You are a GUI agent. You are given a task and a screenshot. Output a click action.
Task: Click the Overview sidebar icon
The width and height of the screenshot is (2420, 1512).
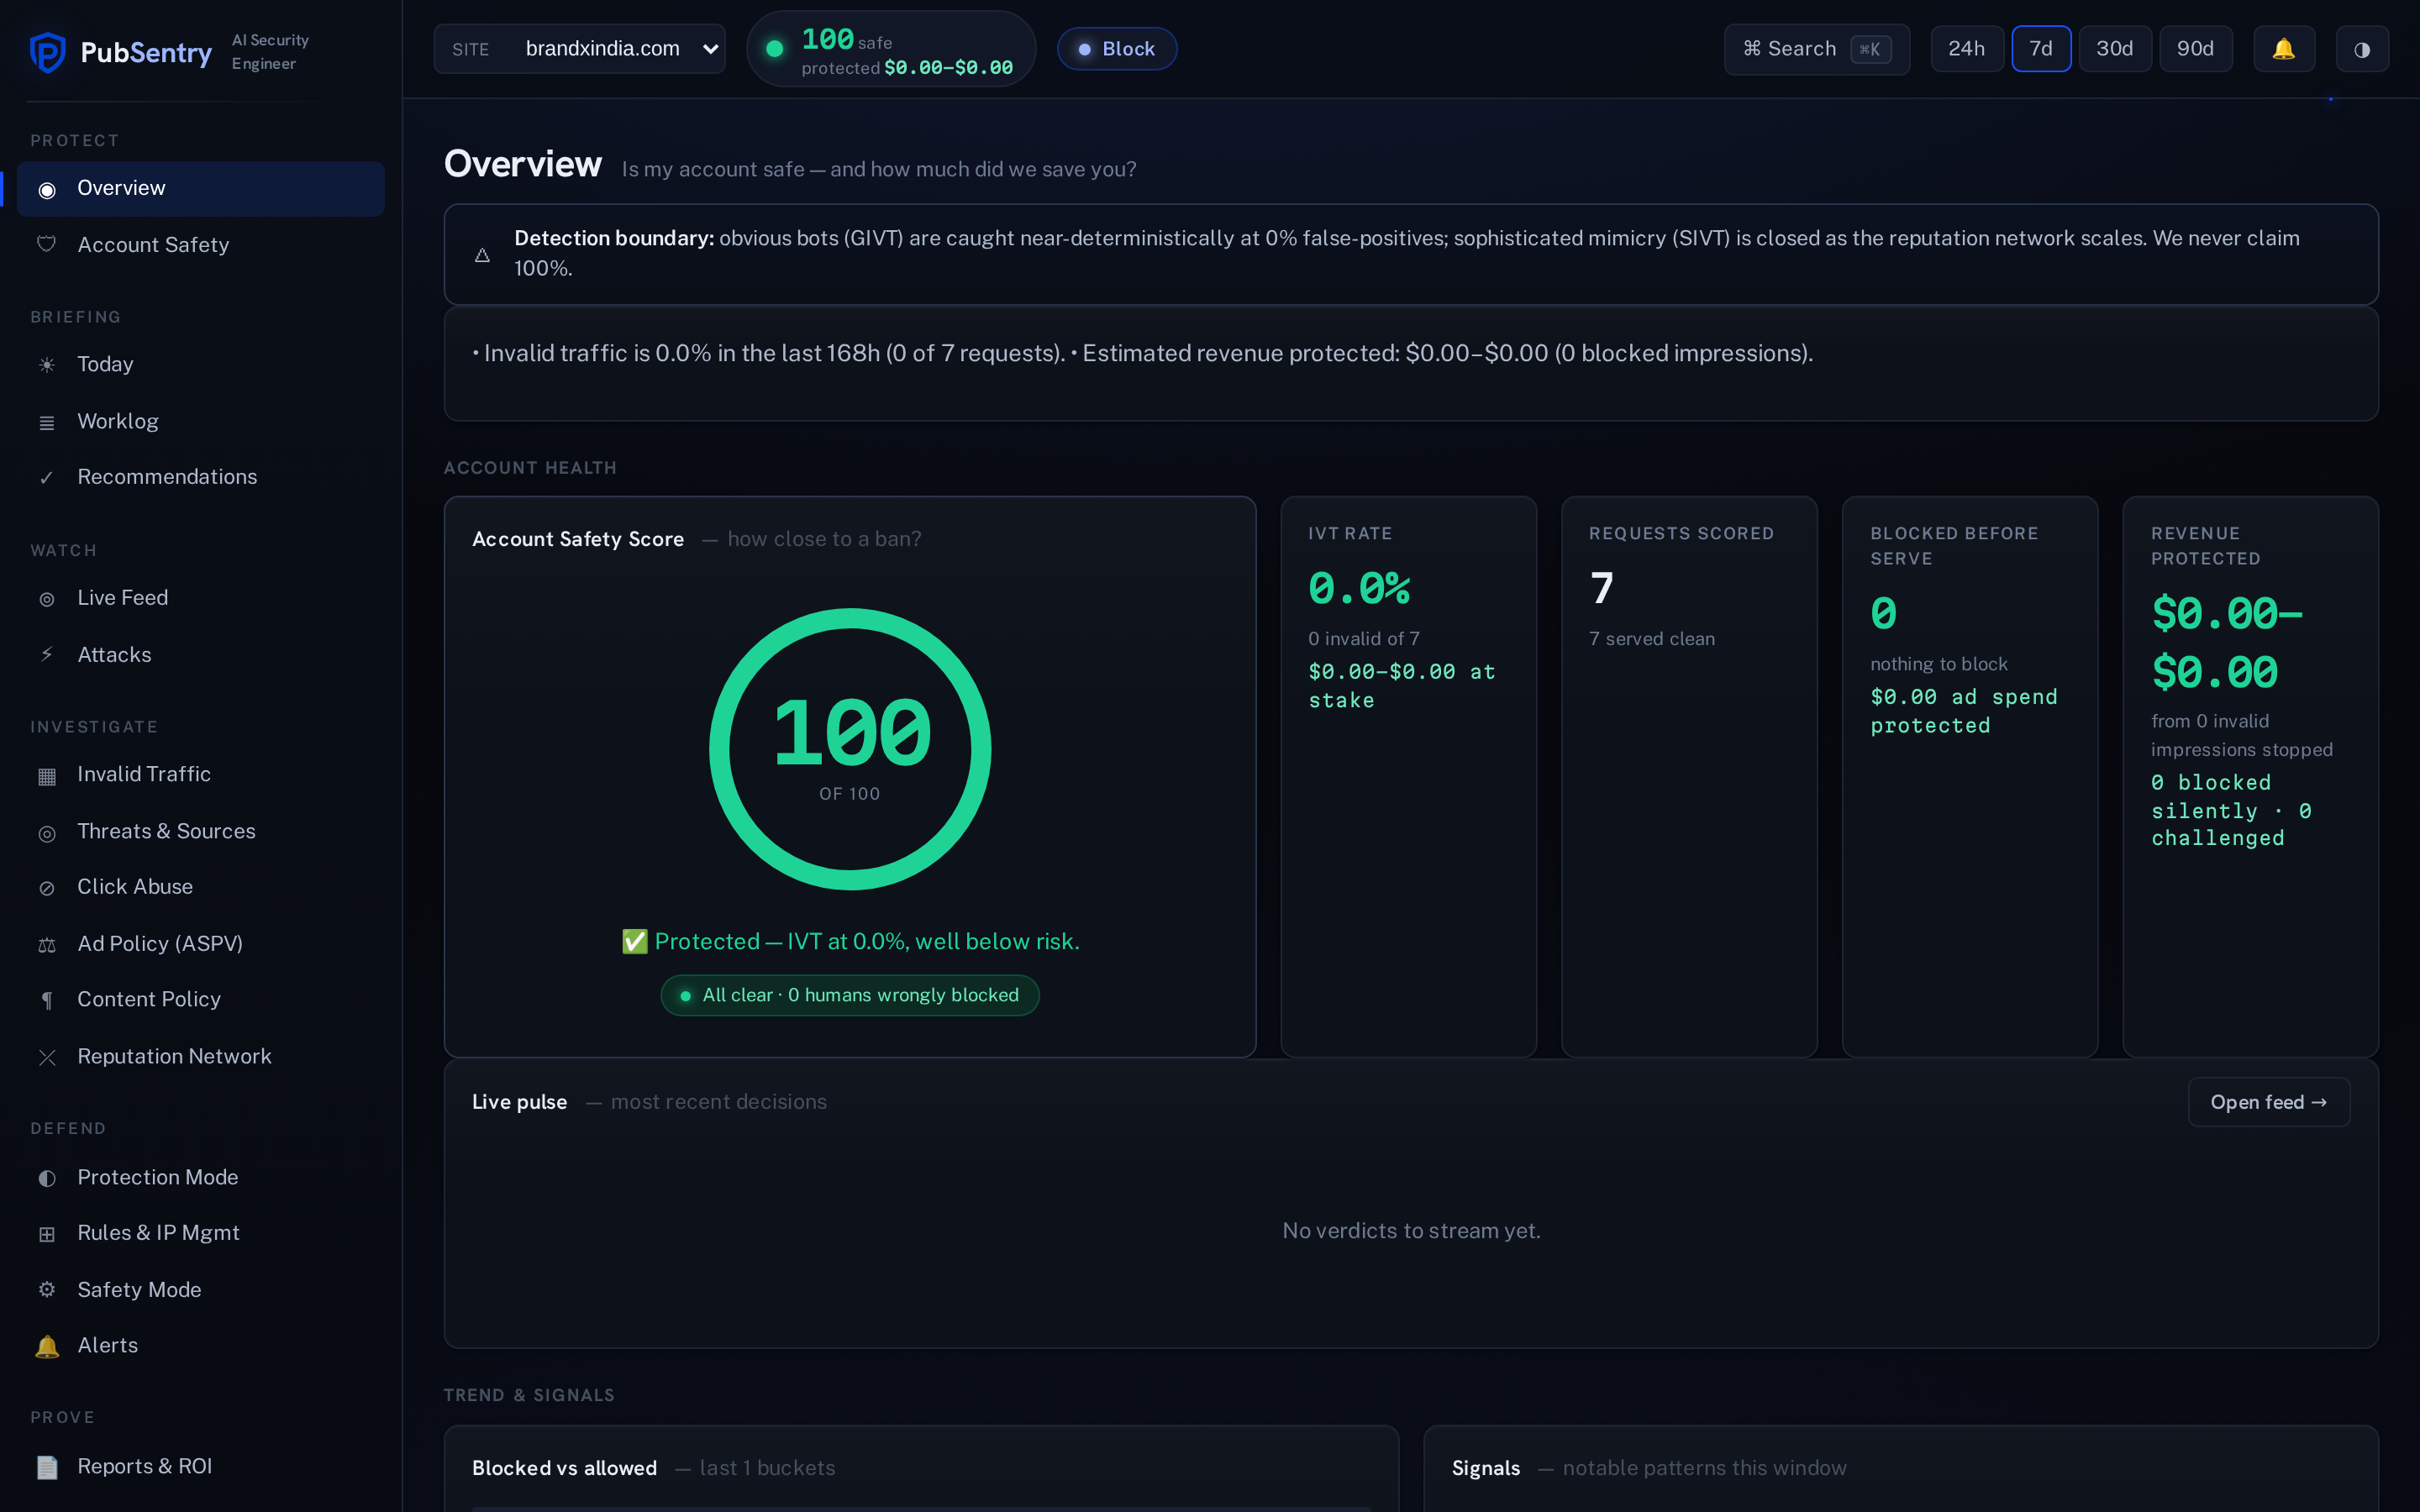[x=47, y=190]
